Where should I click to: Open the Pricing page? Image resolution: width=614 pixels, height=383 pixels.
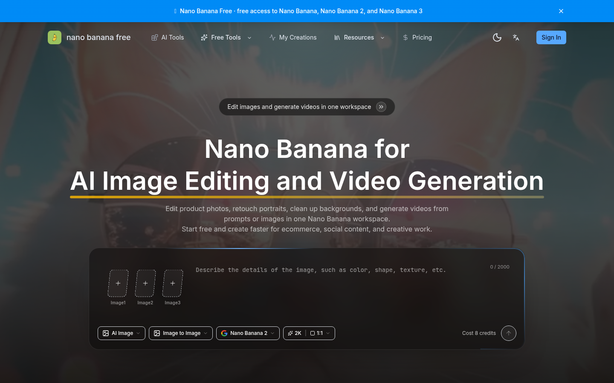(417, 37)
